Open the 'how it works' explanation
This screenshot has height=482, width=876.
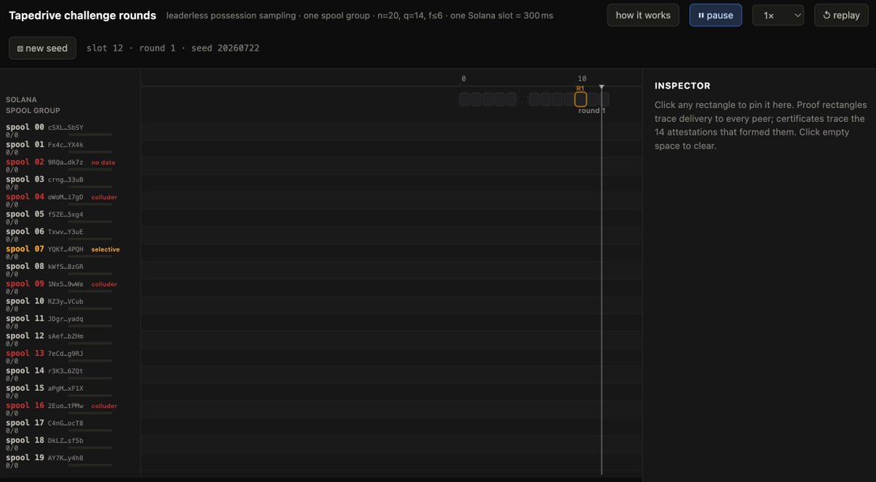pyautogui.click(x=643, y=15)
